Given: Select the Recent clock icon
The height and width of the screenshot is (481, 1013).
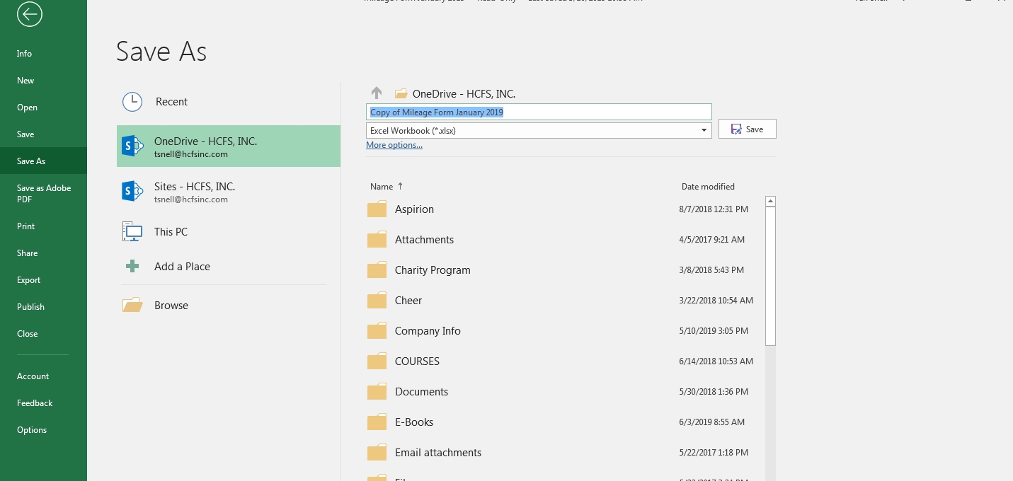Looking at the screenshot, I should click(132, 102).
